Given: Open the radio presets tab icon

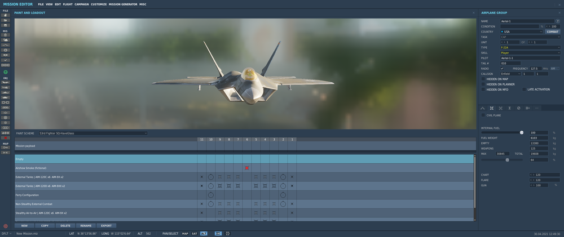Looking at the screenshot, I should pyautogui.click(x=528, y=108).
